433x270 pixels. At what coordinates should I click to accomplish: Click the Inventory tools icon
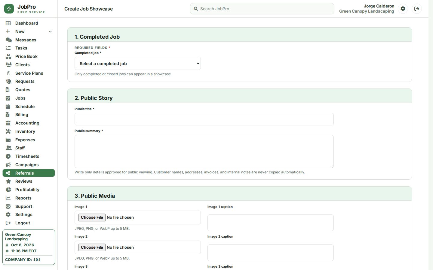tap(8, 131)
